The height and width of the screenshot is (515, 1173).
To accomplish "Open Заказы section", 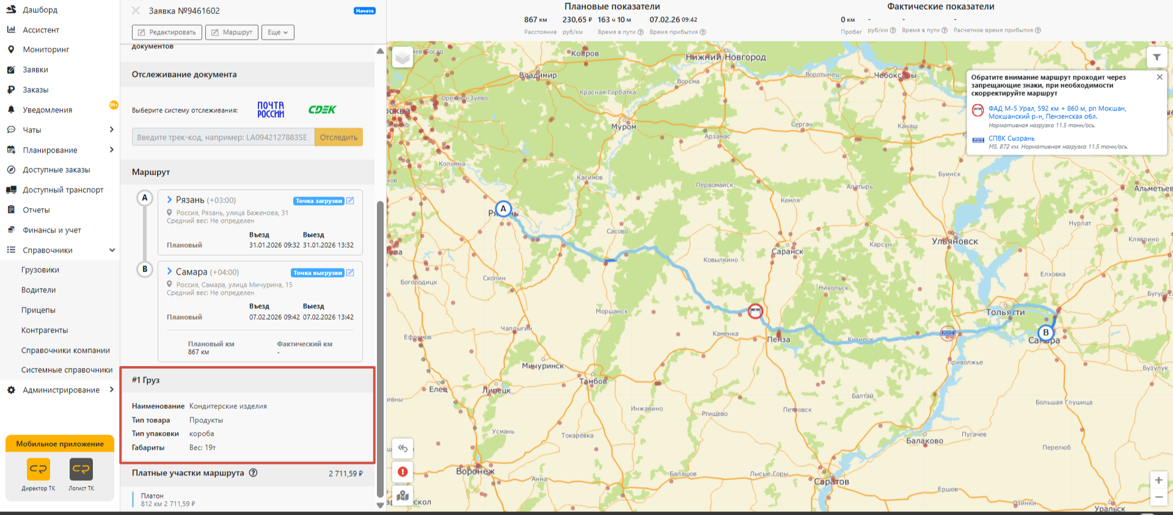I will (x=35, y=90).
